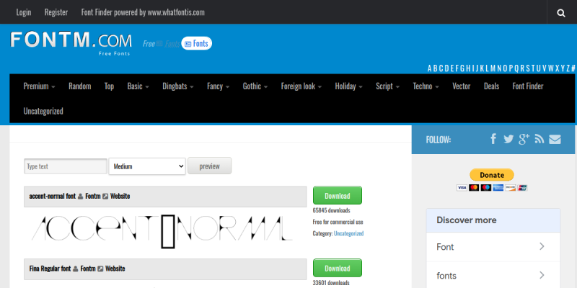This screenshot has height=288, width=577.
Task: Open the Uncategorized category link
Action: point(348,233)
